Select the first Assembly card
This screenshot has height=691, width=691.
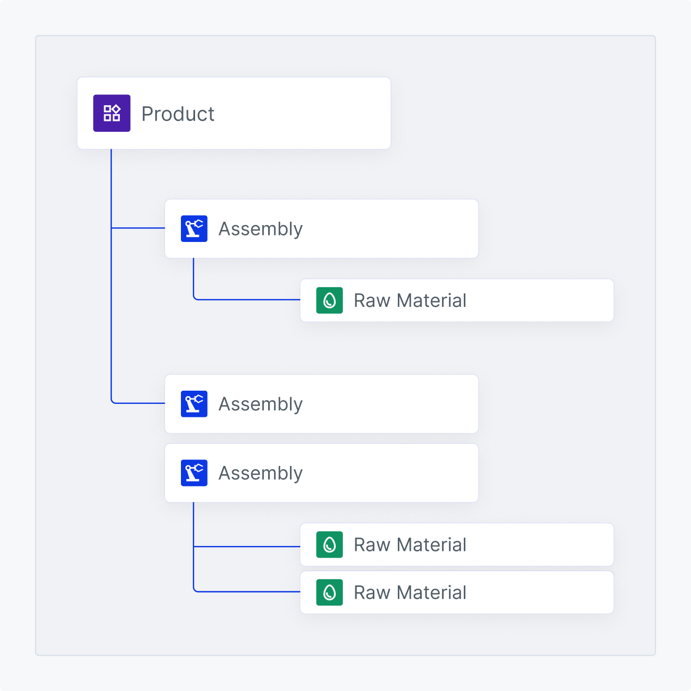coord(322,229)
